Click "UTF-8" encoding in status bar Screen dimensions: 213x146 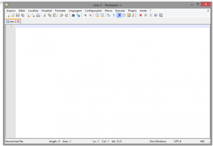click(x=178, y=141)
